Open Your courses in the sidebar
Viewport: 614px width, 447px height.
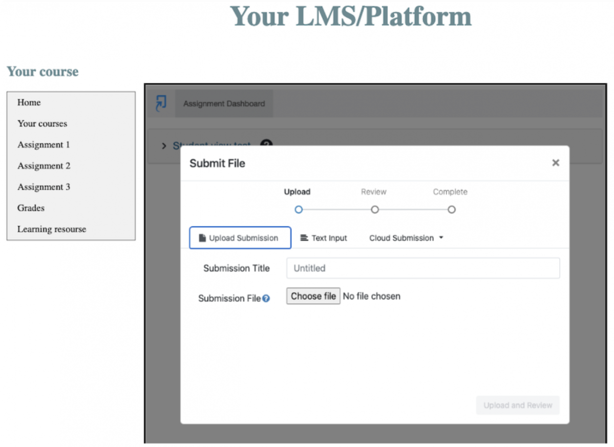(x=42, y=123)
